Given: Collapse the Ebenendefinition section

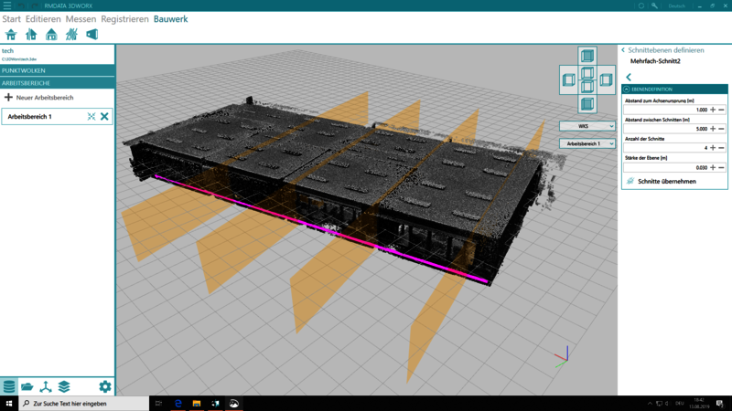Looking at the screenshot, I should pos(628,90).
